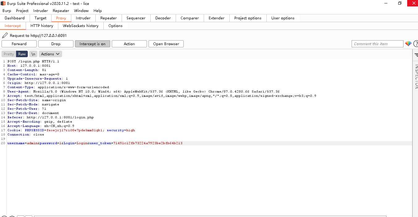This screenshot has width=418, height=217.
Task: Click the username=admin parameter in body
Action: (x=23, y=143)
